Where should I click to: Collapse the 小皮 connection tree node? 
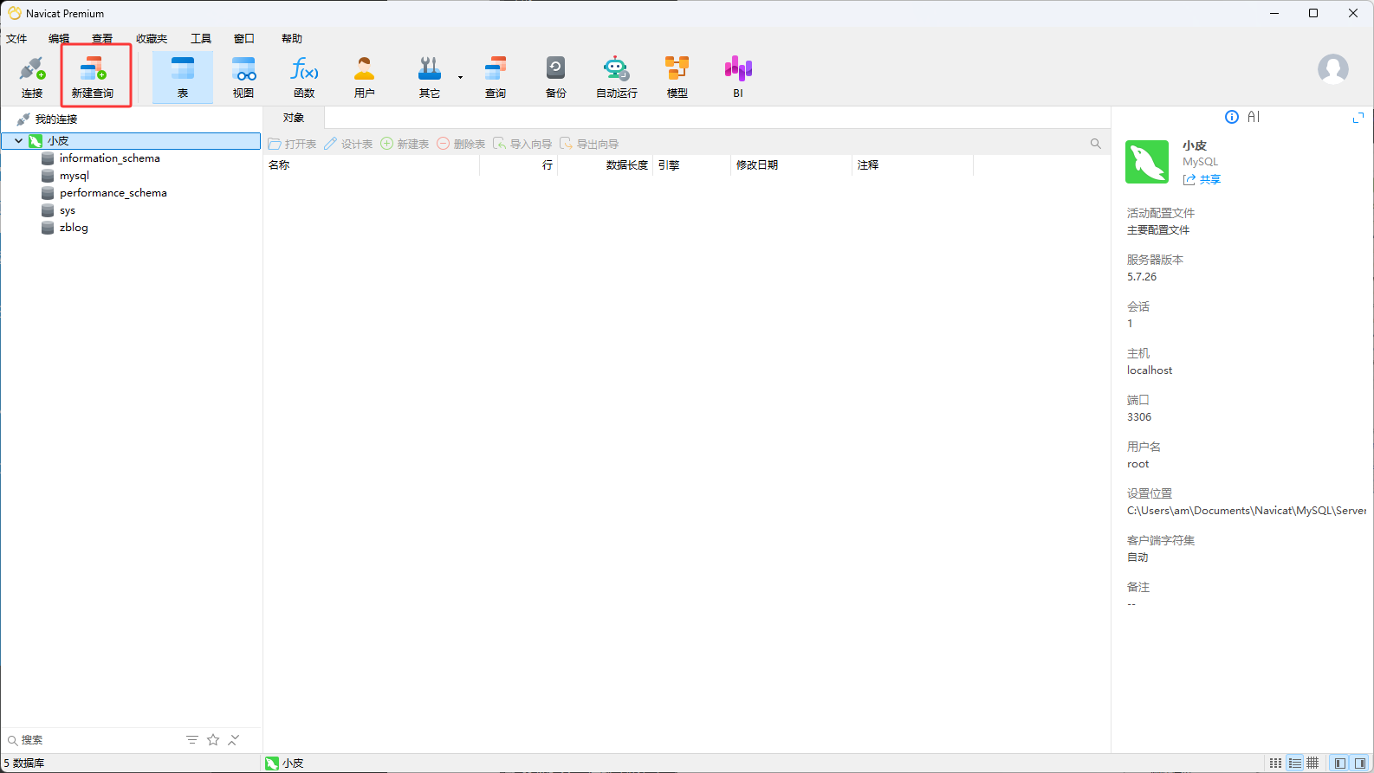point(18,140)
